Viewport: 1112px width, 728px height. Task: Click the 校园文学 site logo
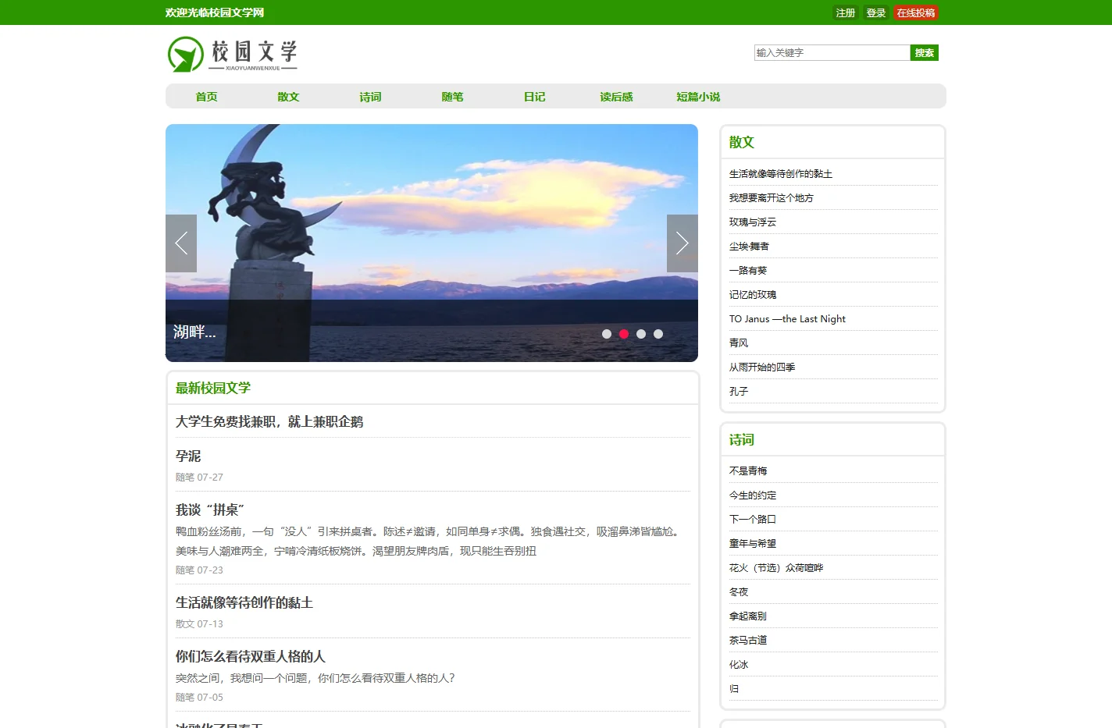(x=233, y=55)
